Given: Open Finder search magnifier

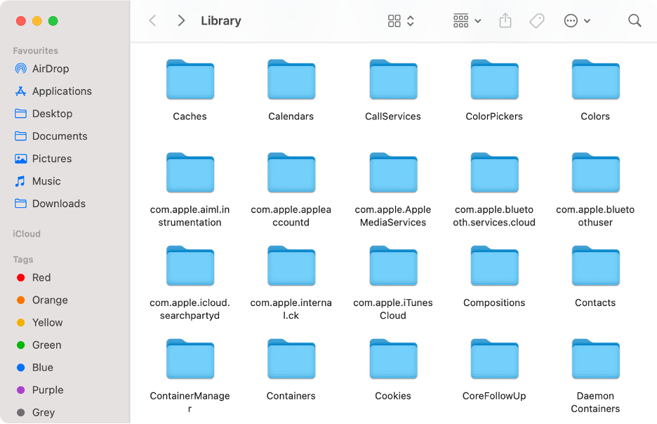Looking at the screenshot, I should point(635,20).
